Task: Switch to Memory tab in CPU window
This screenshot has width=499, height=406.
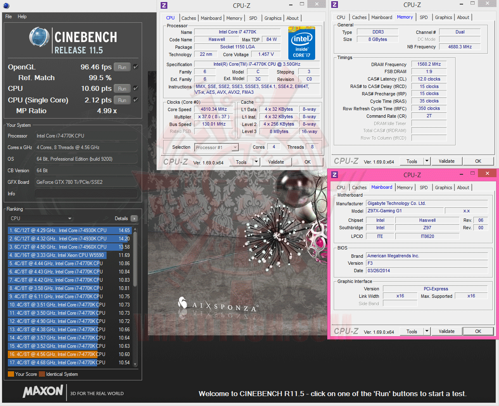Action: pos(234,18)
